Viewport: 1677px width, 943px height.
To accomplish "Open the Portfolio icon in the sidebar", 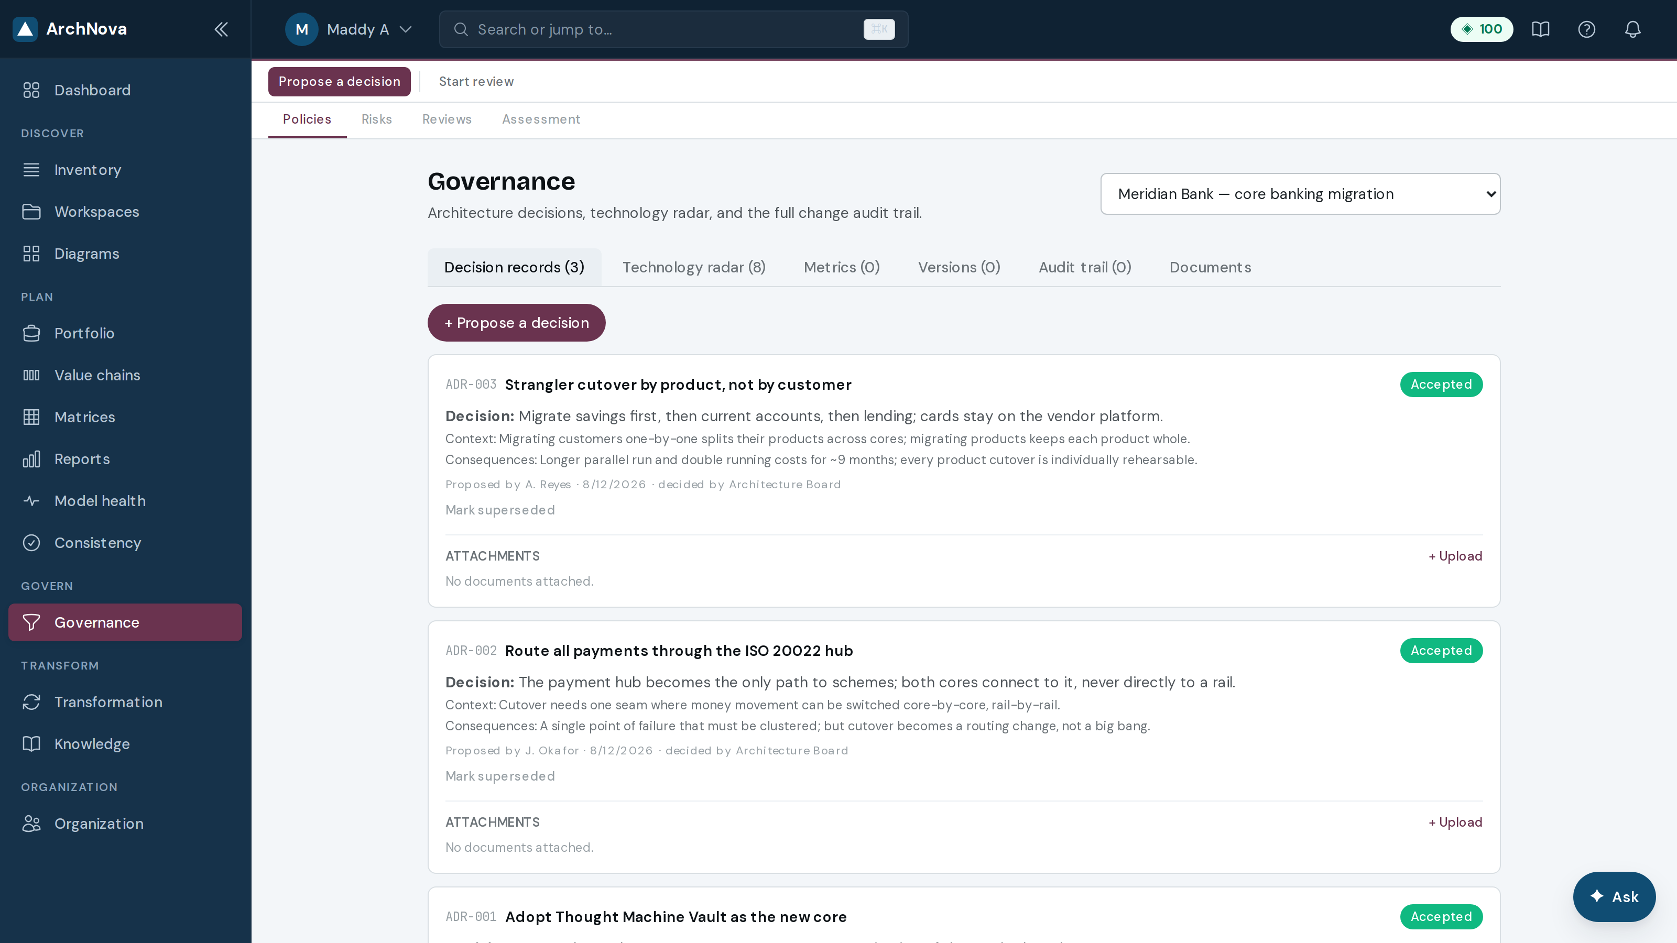I will (31, 333).
